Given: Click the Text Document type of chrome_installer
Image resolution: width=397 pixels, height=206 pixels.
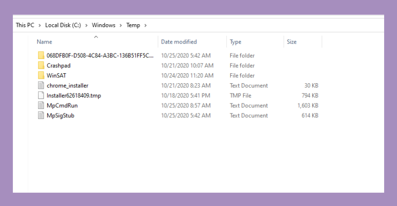Looking at the screenshot, I should point(249,86).
